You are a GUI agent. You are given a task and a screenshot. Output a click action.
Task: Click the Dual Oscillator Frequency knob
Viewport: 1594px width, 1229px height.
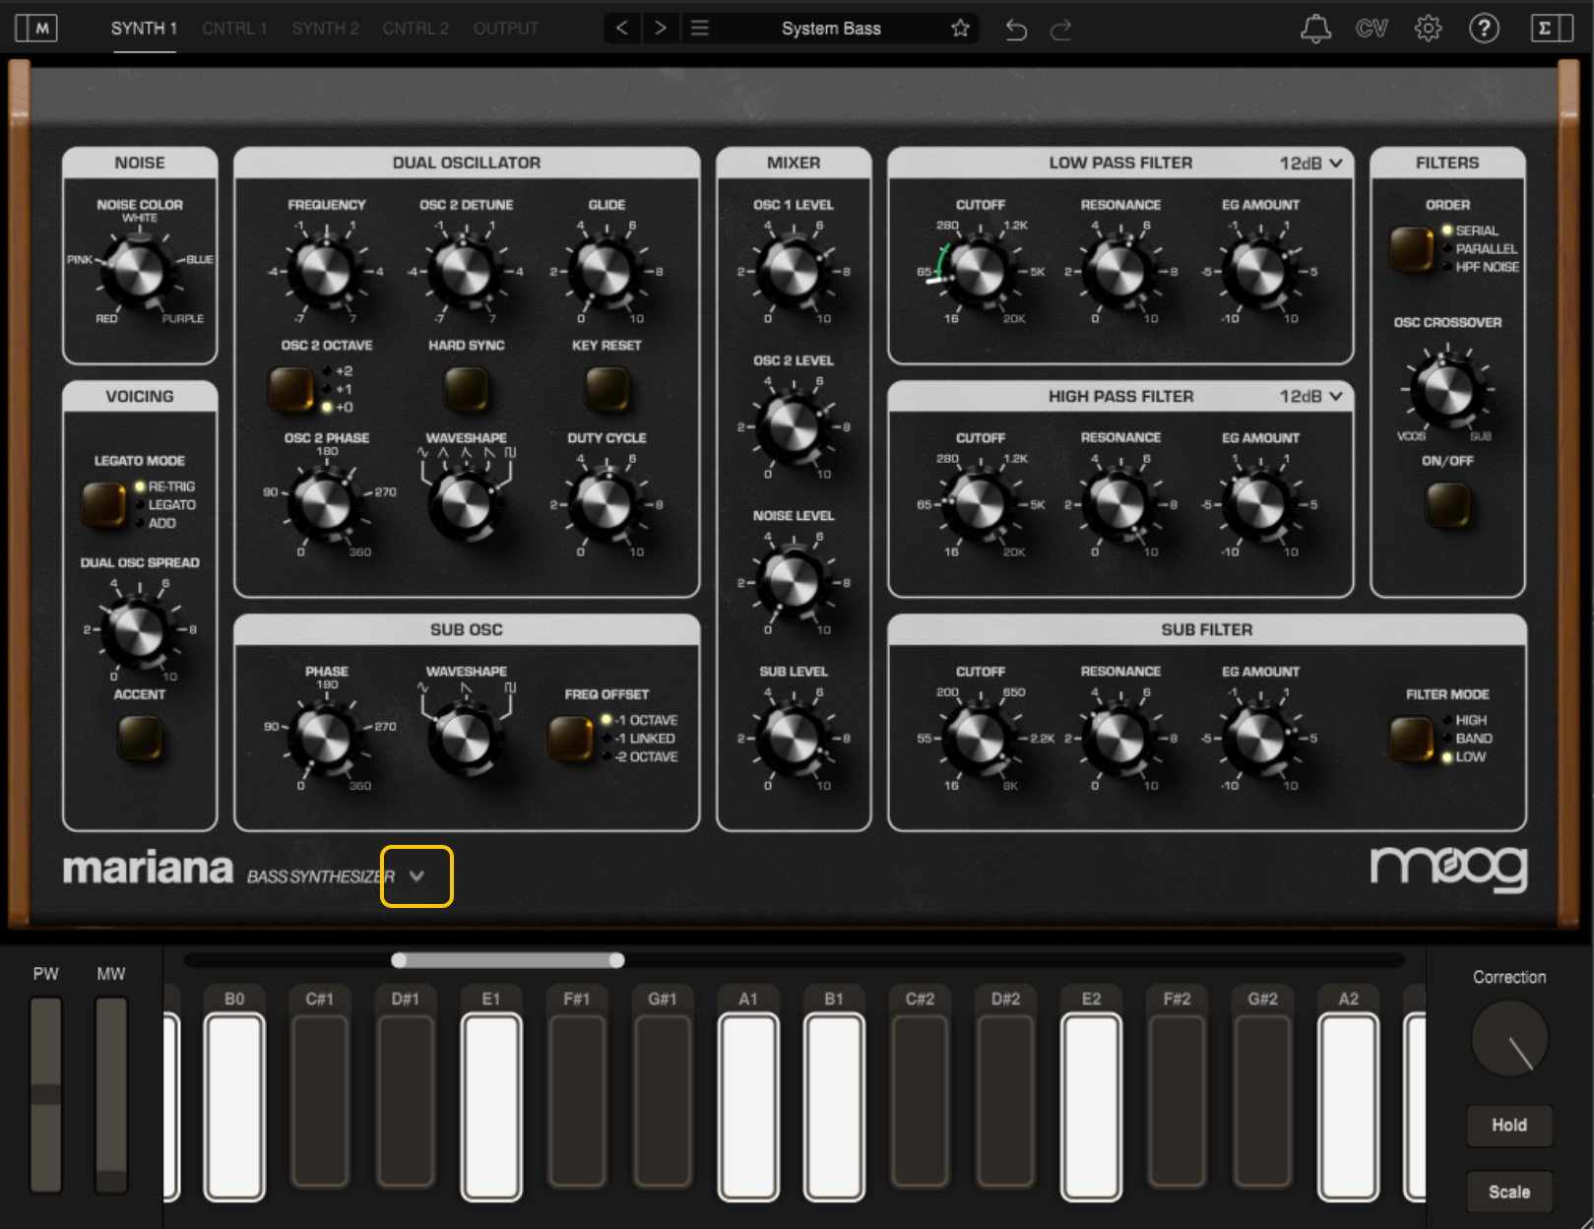(325, 271)
